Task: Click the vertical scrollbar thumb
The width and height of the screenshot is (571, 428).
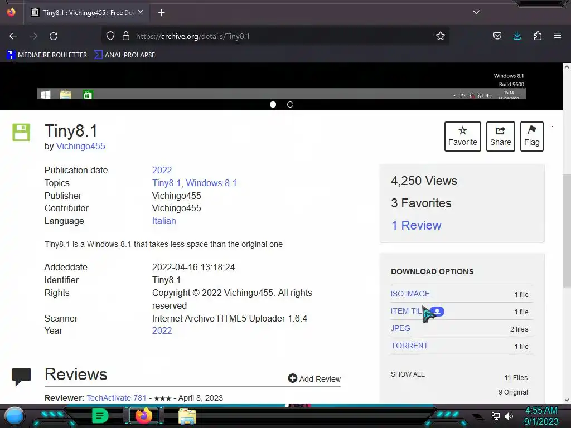Action: [x=567, y=231]
